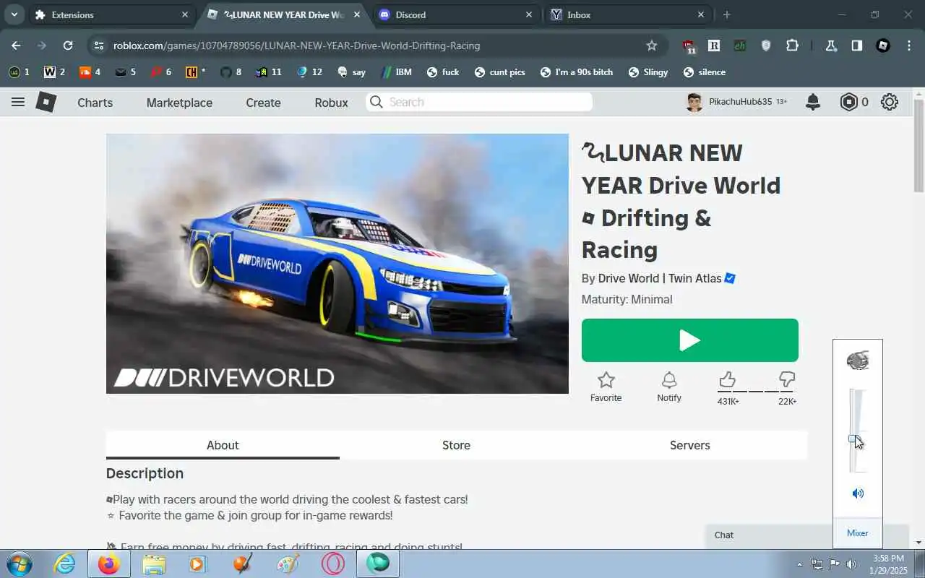This screenshot has width=925, height=578.
Task: Focus the Roblox Search field
Action: [x=479, y=102]
